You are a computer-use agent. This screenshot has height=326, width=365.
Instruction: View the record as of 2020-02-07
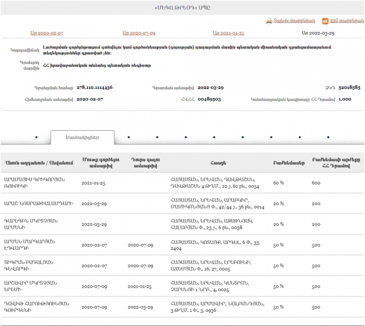[47, 33]
